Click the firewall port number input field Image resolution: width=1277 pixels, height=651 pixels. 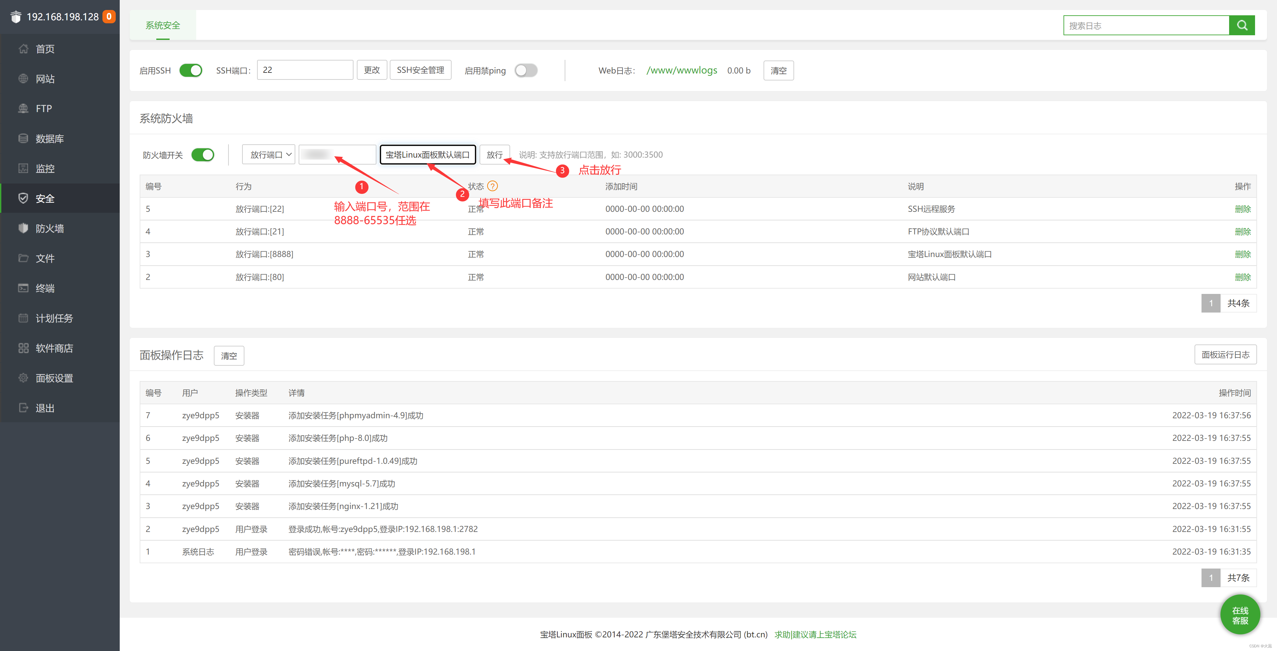[337, 155]
